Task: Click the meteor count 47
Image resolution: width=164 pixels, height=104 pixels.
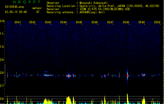Action: tap(38, 12)
